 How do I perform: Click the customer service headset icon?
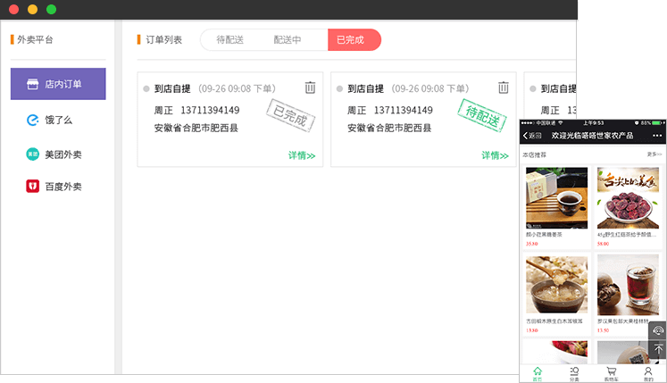657,330
